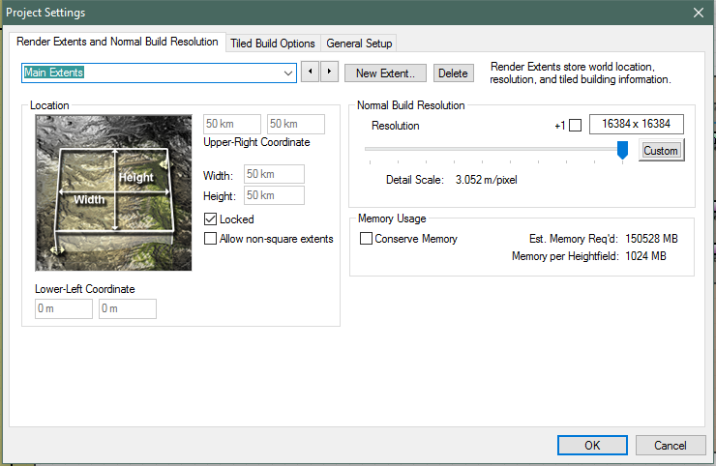The image size is (716, 466).
Task: Cancel the Project Settings dialog
Action: tap(670, 445)
